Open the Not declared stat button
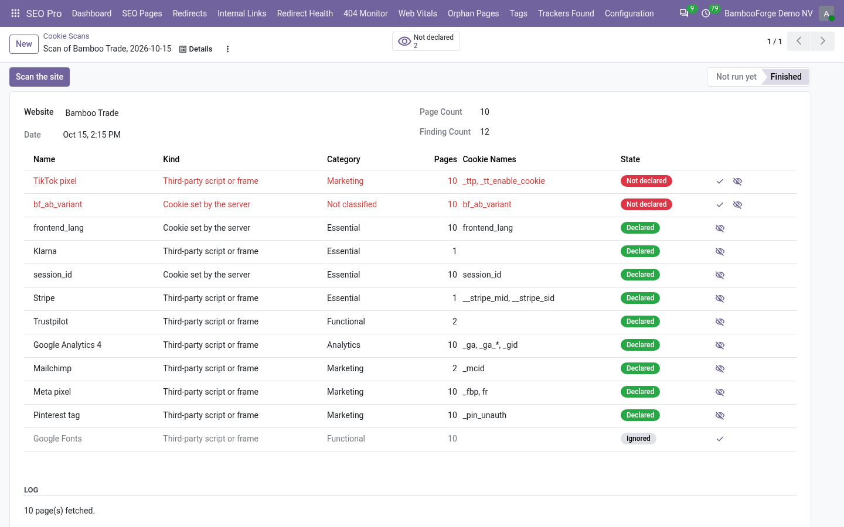844x527 pixels. 426,41
